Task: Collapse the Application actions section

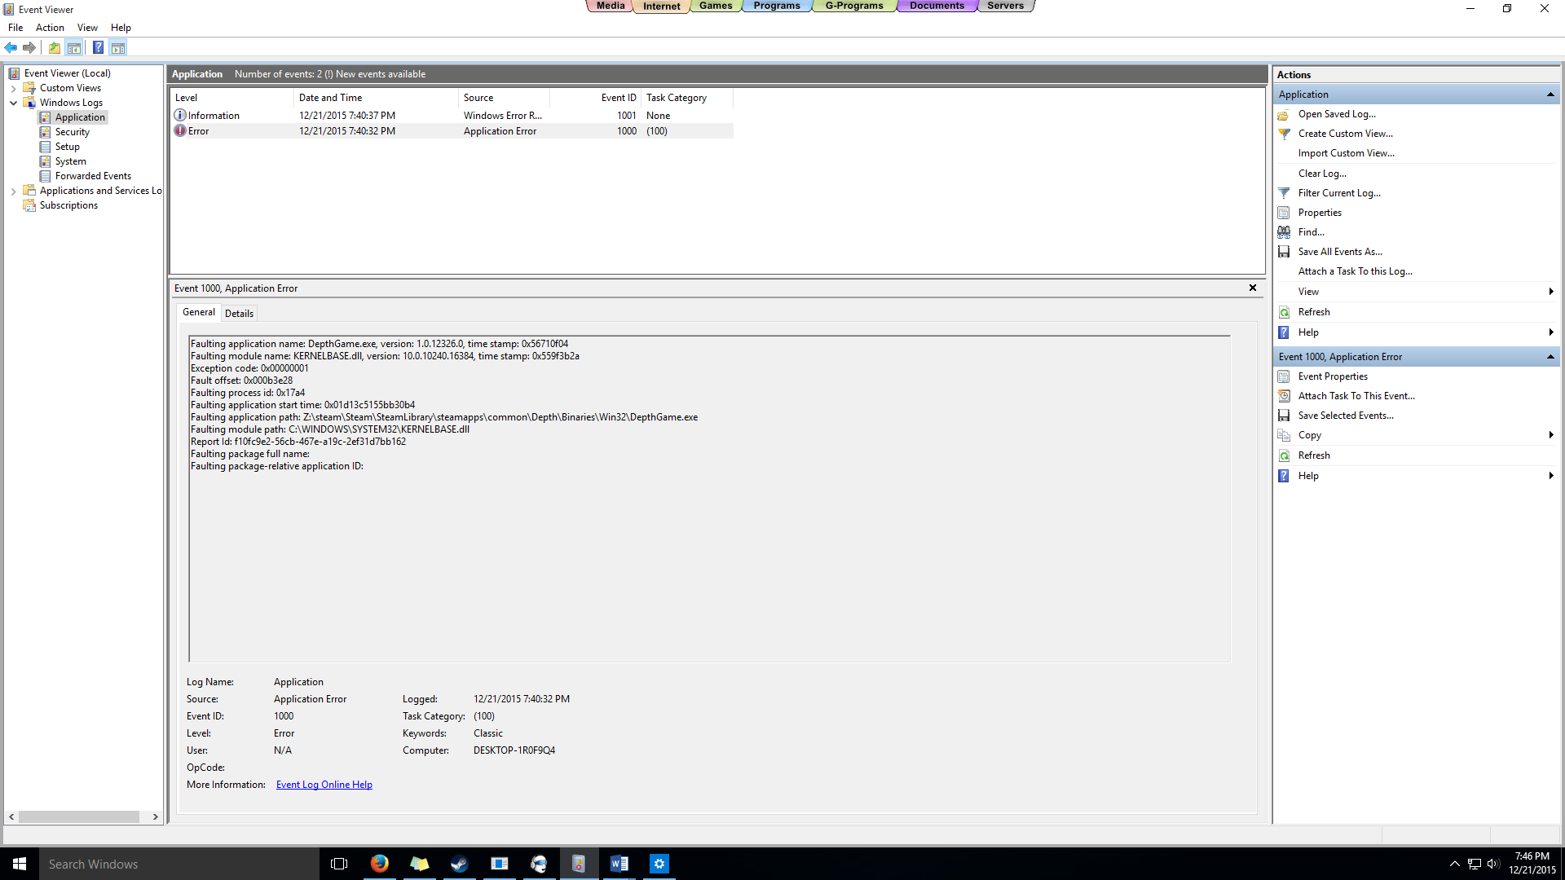Action: (x=1550, y=94)
